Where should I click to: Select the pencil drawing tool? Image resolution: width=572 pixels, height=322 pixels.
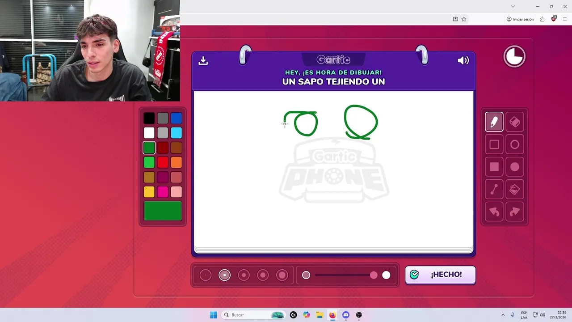tap(494, 122)
